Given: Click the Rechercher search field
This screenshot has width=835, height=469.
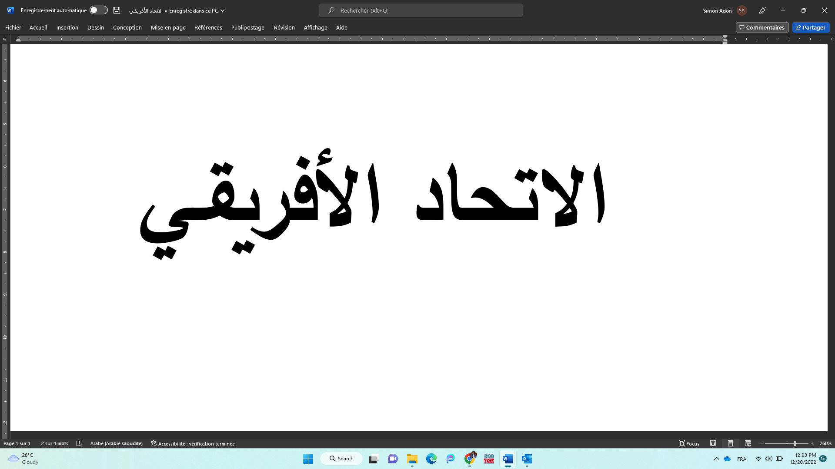Looking at the screenshot, I should click(x=421, y=10).
